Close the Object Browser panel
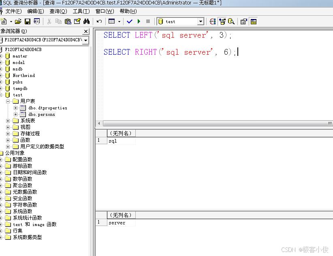 (86, 32)
